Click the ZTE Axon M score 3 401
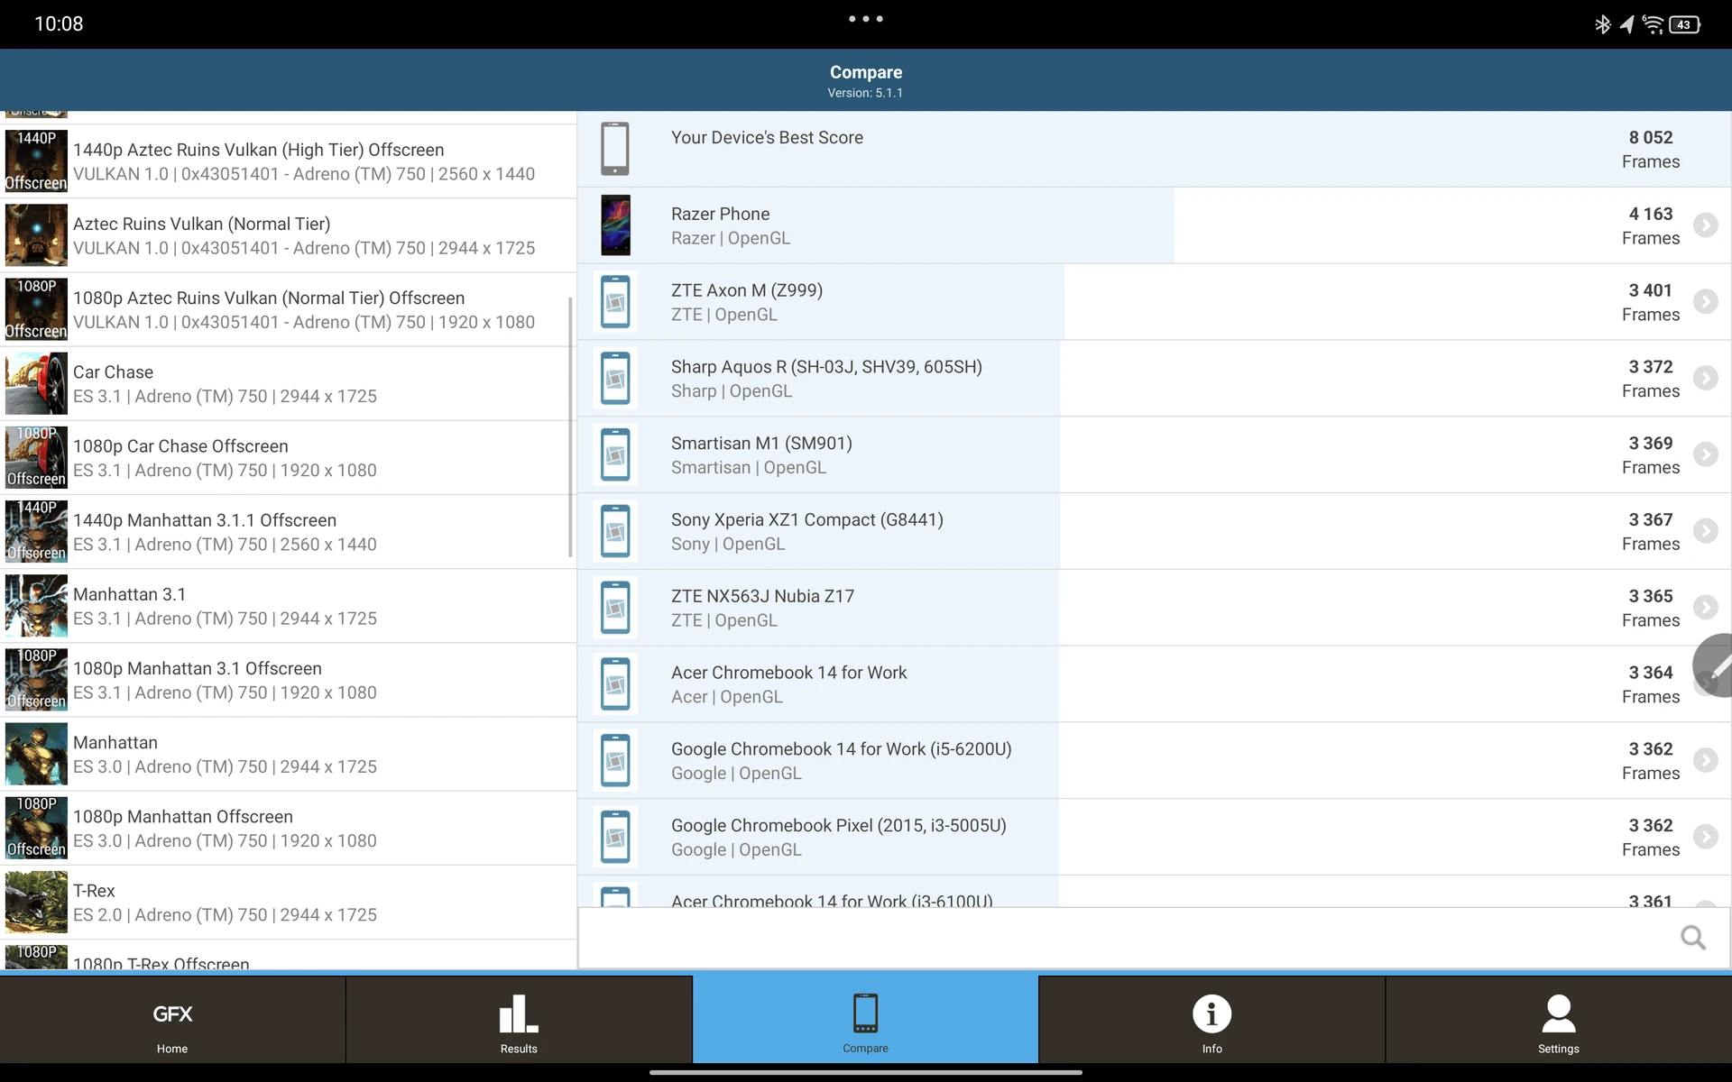 [x=1651, y=290]
